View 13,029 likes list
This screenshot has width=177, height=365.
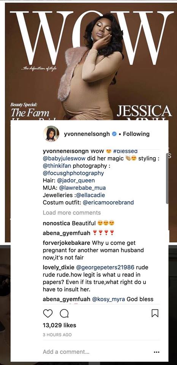point(59,325)
